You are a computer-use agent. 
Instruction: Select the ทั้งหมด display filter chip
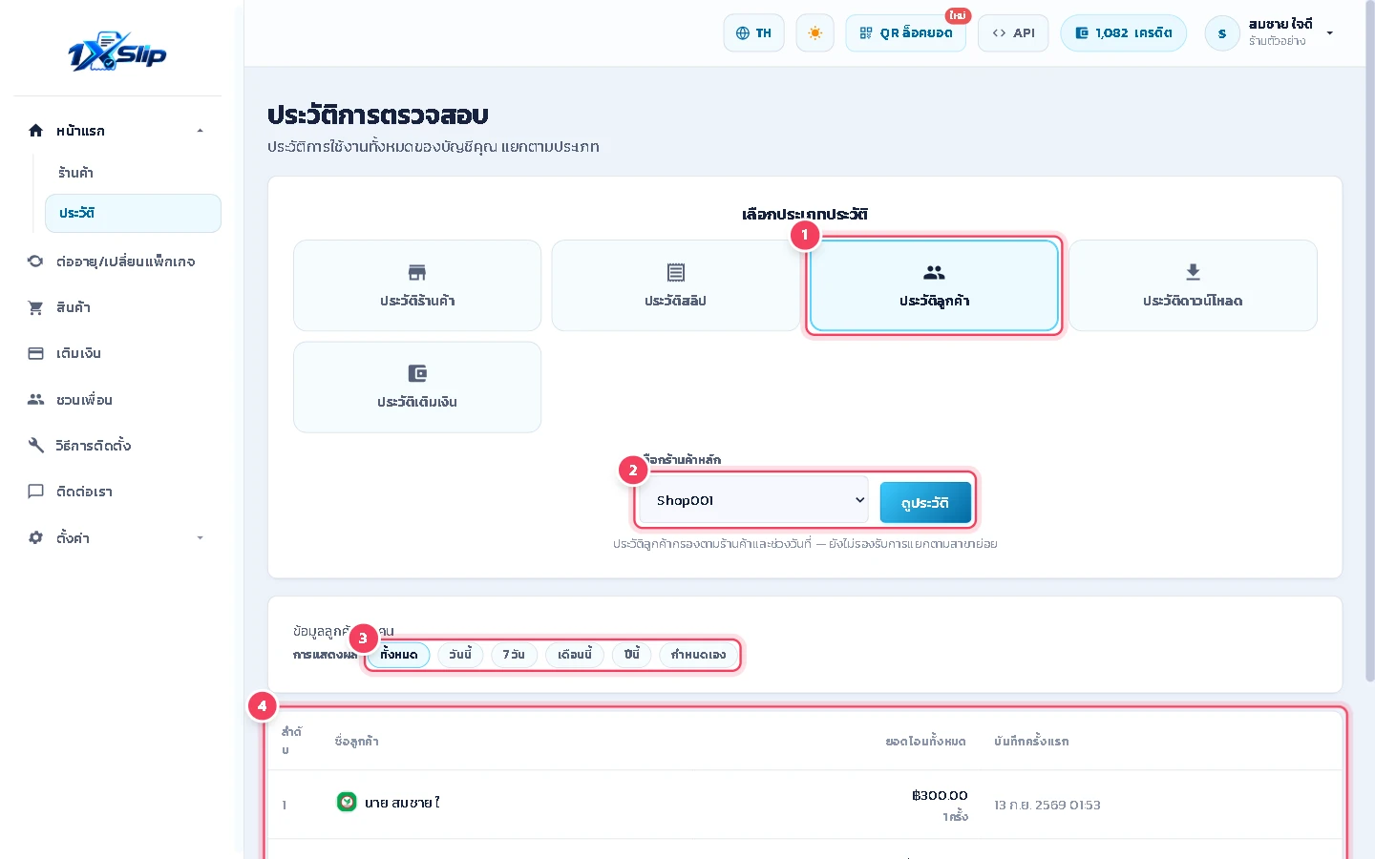tap(399, 655)
